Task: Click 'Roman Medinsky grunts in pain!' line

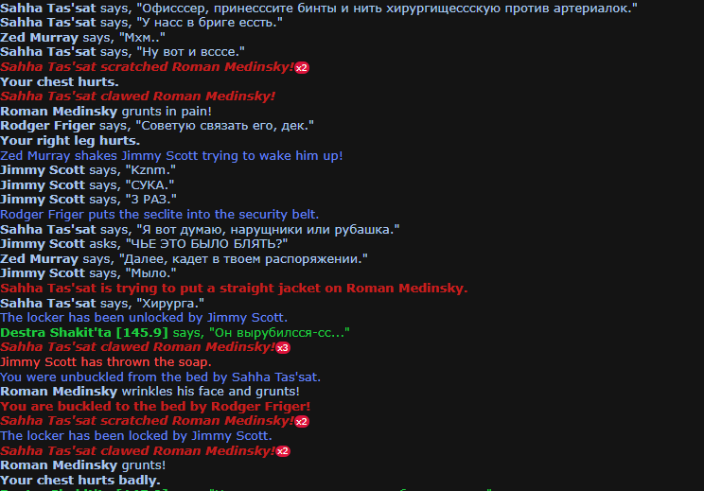Action: point(106,112)
